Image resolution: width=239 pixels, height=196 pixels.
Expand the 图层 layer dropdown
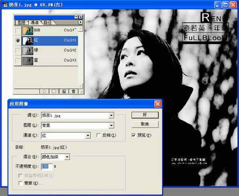click(112, 125)
